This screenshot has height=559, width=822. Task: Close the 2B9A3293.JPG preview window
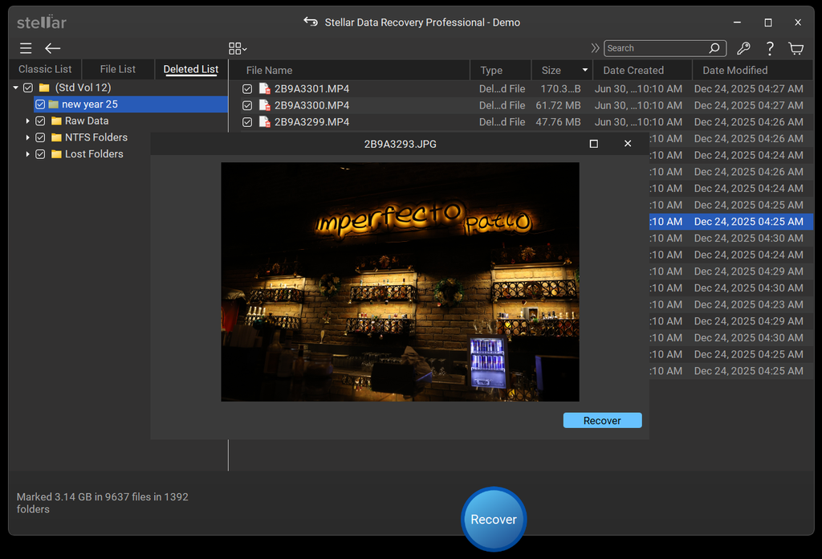(x=628, y=144)
